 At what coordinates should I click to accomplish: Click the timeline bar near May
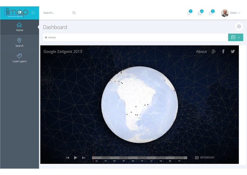[x=133, y=158]
